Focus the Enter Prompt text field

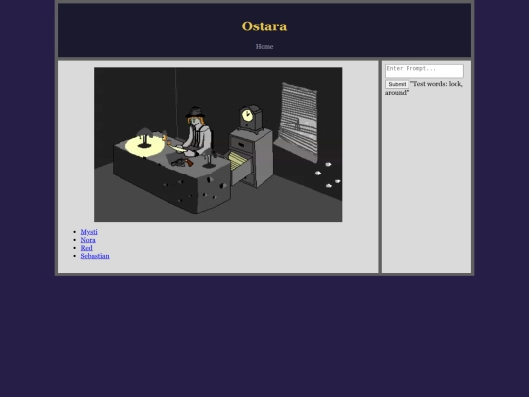424,71
